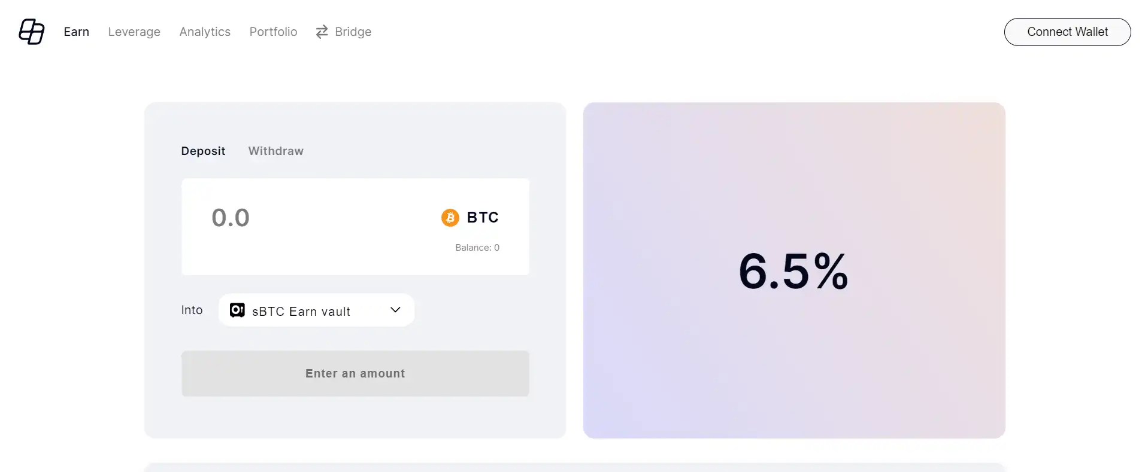Click the Enter an amount button
This screenshot has height=472, width=1145.
click(x=355, y=373)
